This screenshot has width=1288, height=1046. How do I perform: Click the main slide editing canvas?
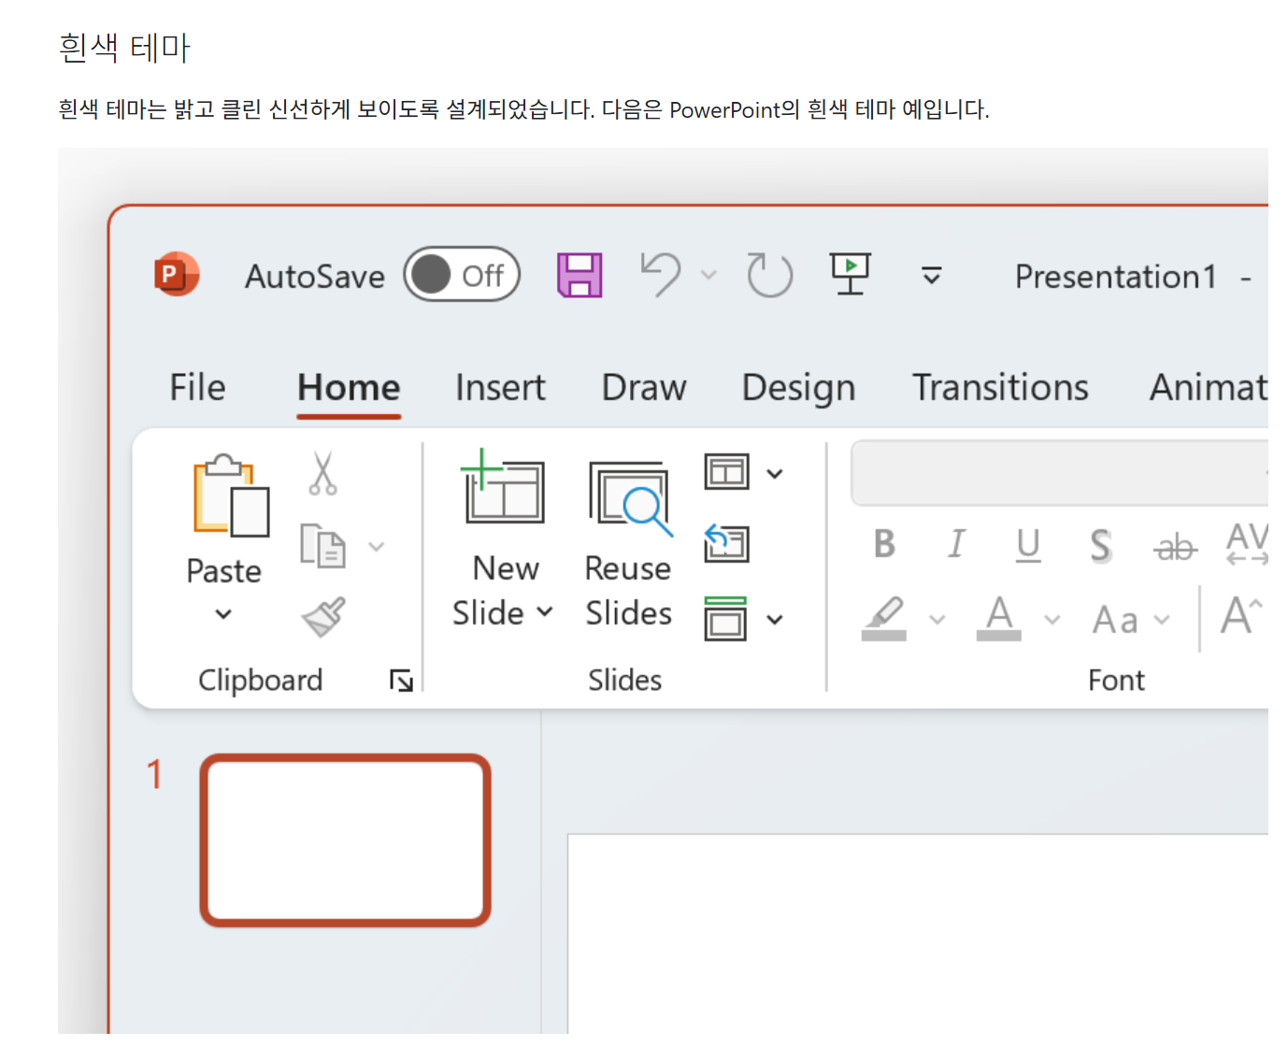click(x=918, y=935)
